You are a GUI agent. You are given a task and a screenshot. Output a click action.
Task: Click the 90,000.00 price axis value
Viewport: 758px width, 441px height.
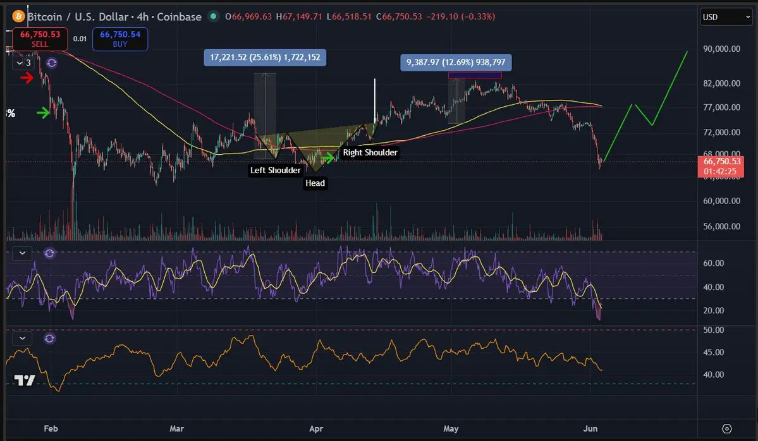(721, 49)
